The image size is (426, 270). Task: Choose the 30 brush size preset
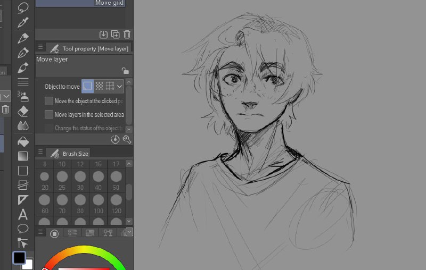tap(80, 181)
